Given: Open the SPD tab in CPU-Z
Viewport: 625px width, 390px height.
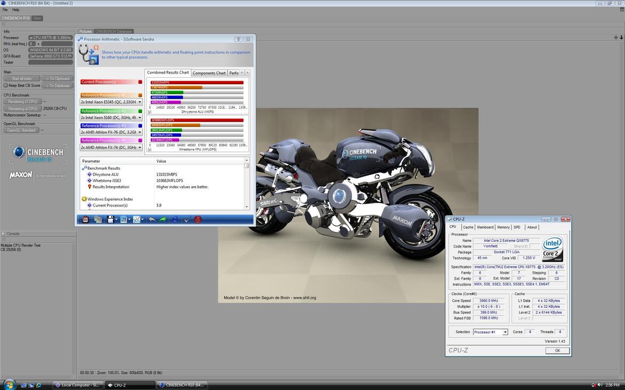Looking at the screenshot, I should point(517,227).
